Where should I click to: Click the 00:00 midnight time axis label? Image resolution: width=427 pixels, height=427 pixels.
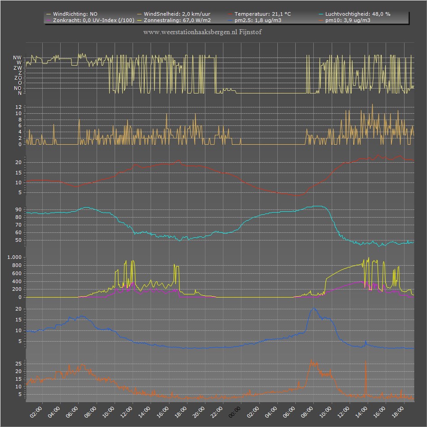pos(235,412)
